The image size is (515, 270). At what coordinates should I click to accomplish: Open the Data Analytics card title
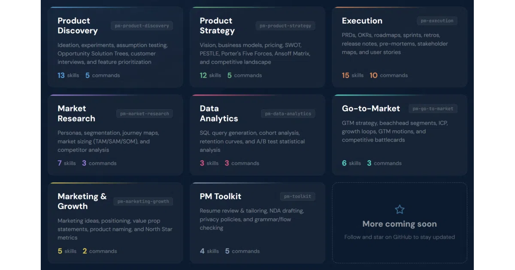[219, 114]
